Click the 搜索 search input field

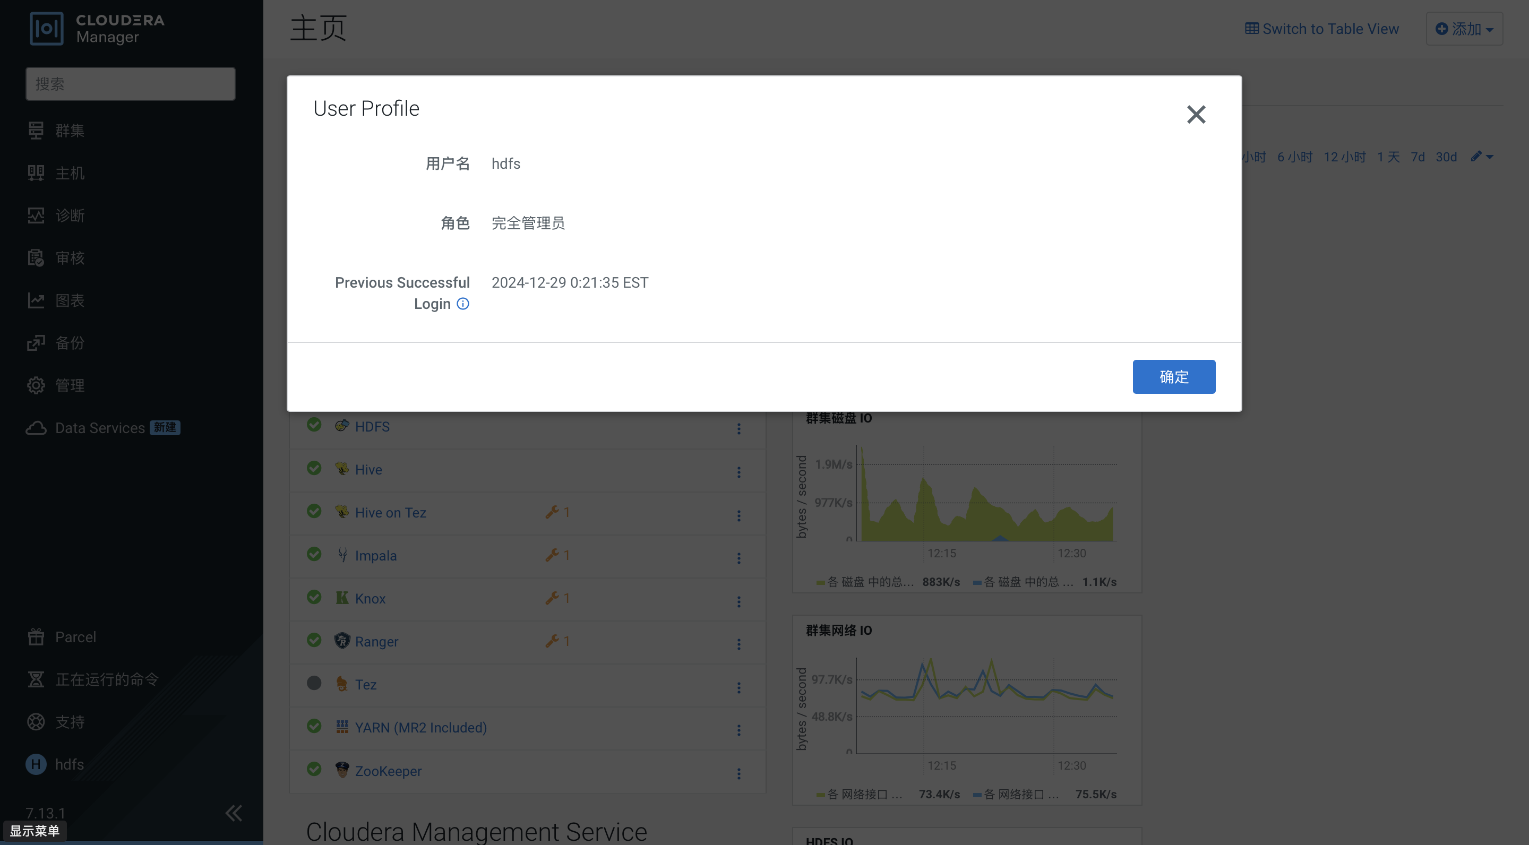[x=131, y=84]
